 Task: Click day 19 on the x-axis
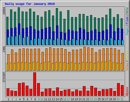[x=76, y=99]
